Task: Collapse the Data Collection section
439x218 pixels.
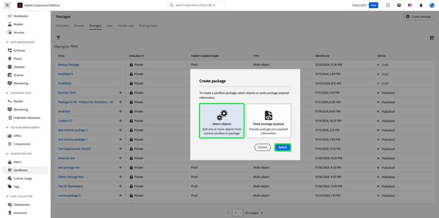Action: [7, 196]
